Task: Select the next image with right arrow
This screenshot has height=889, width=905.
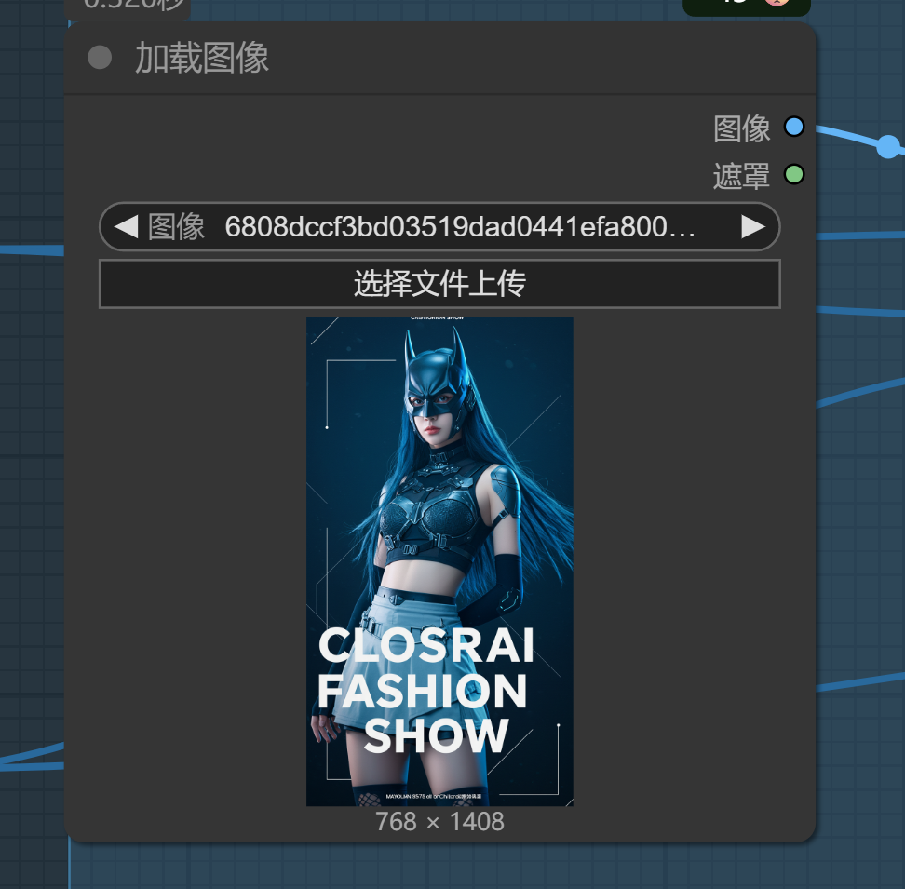Action: tap(752, 227)
